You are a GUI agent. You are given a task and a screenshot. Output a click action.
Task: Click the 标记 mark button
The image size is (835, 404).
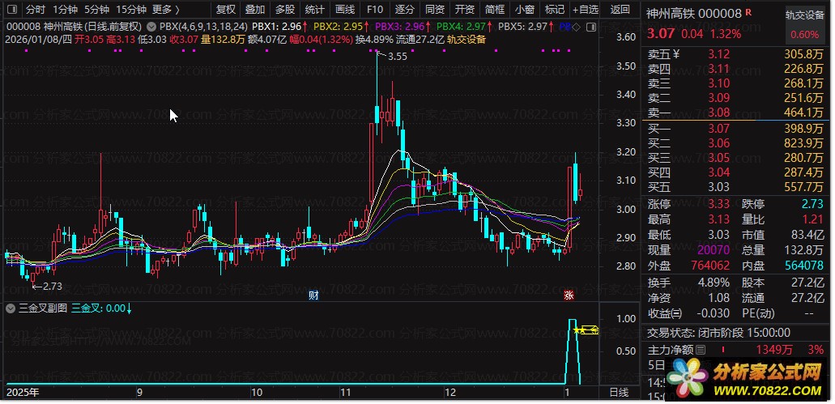(x=554, y=9)
